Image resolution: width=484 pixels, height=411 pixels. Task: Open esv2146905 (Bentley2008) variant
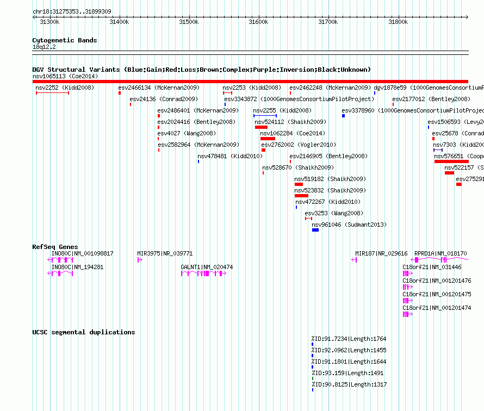tap(328, 156)
